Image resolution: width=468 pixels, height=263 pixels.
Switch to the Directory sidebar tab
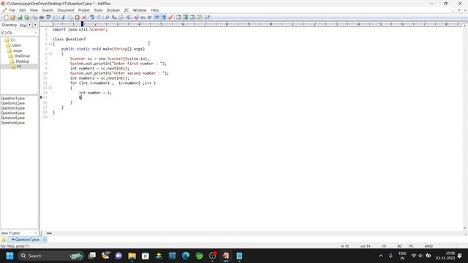(x=10, y=25)
